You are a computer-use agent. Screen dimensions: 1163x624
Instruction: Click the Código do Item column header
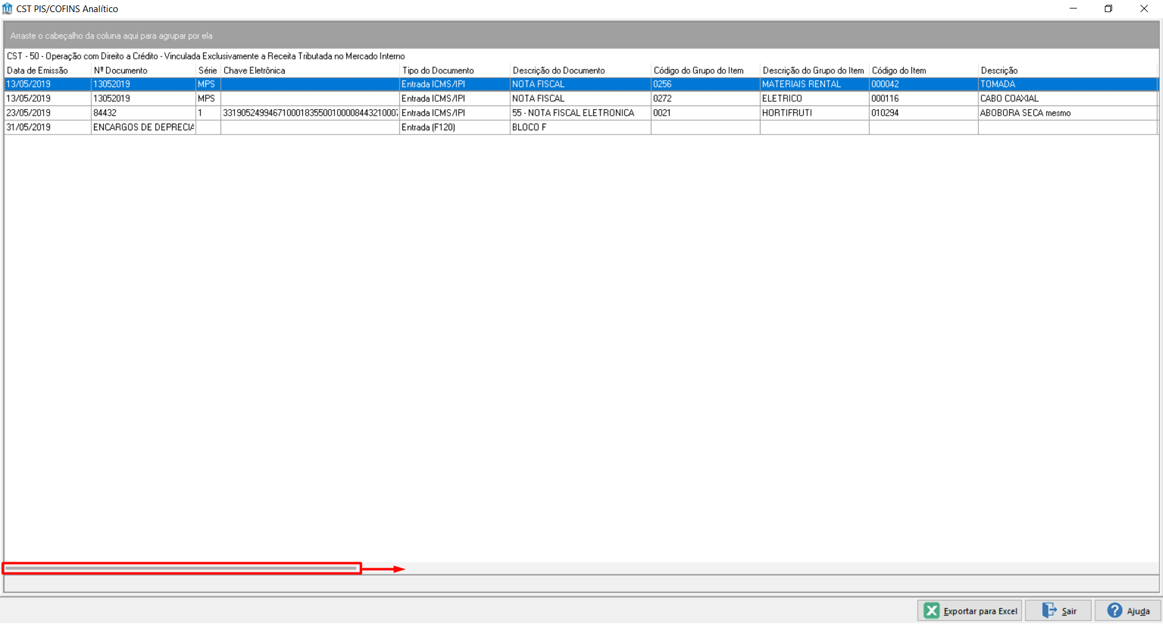[x=924, y=70]
